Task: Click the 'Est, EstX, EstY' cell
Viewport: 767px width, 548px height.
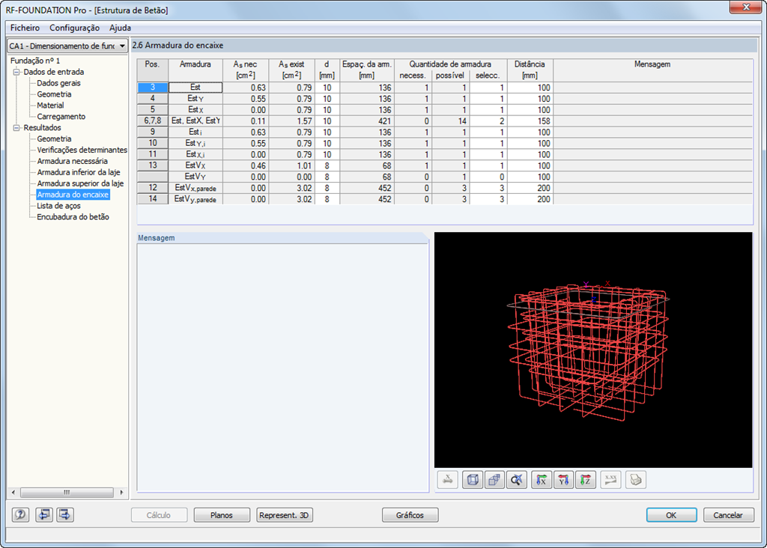Action: pos(195,121)
